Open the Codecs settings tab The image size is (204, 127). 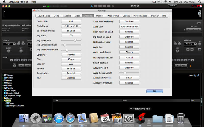click(x=126, y=16)
